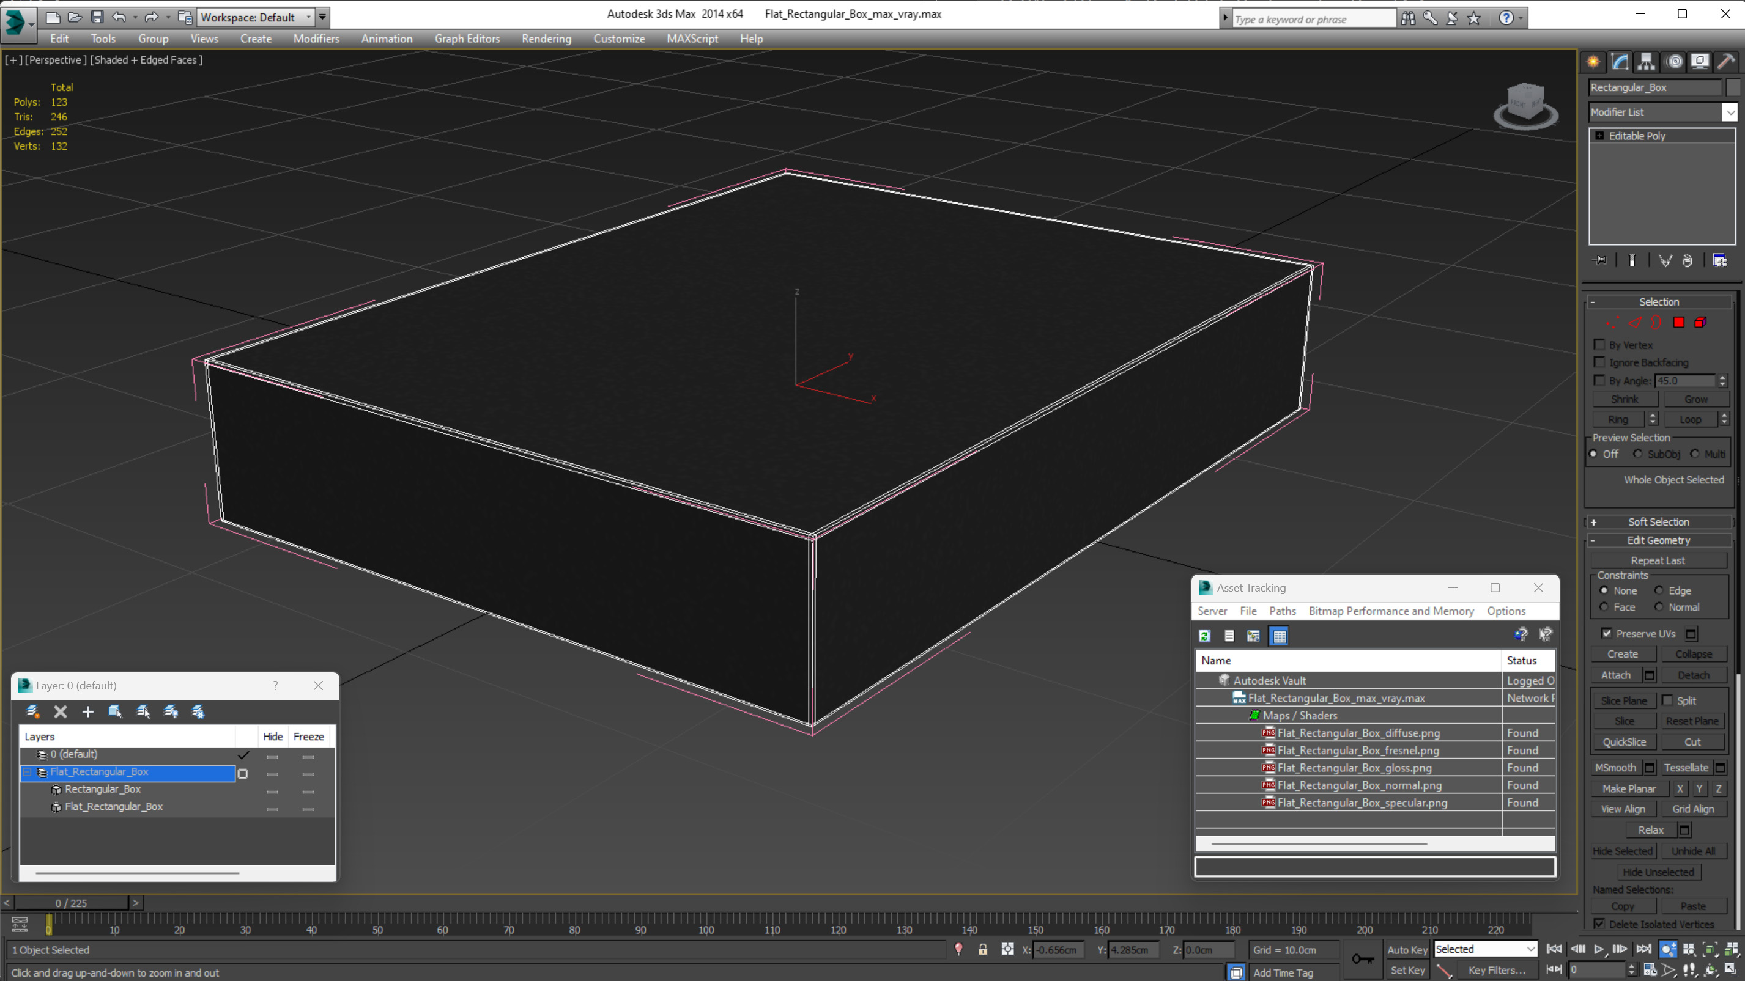Click Create New Layer icon in Layer dialog
Screen dimensions: 1745x981
[32, 711]
